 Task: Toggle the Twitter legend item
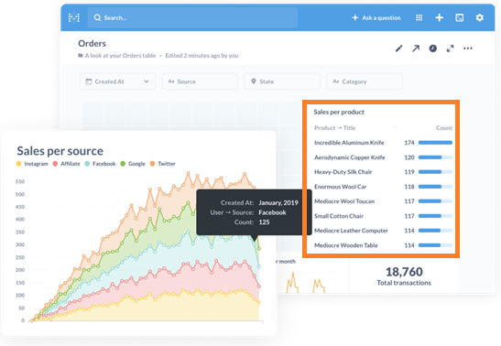(x=163, y=164)
